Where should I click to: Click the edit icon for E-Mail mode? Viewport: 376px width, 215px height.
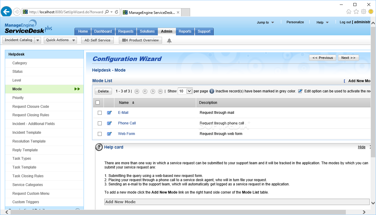109,113
